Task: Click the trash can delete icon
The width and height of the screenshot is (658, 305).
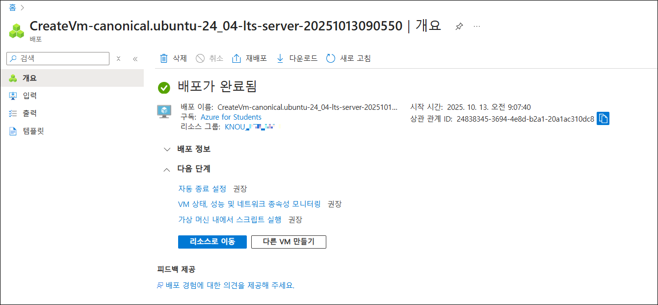Action: 164,58
